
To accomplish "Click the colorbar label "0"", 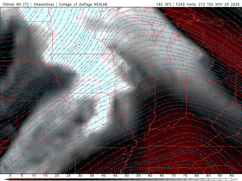I will pyautogui.click(x=10, y=176).
